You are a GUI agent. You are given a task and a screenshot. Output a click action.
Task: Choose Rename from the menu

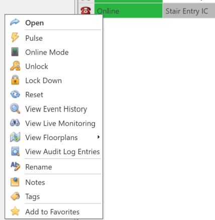54,167
